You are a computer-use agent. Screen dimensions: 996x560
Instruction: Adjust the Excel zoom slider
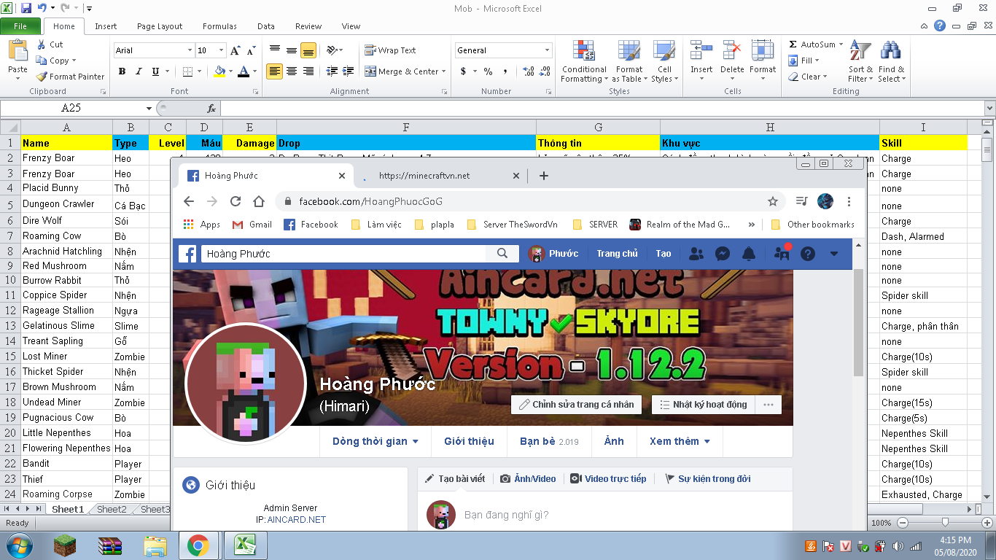coord(945,523)
